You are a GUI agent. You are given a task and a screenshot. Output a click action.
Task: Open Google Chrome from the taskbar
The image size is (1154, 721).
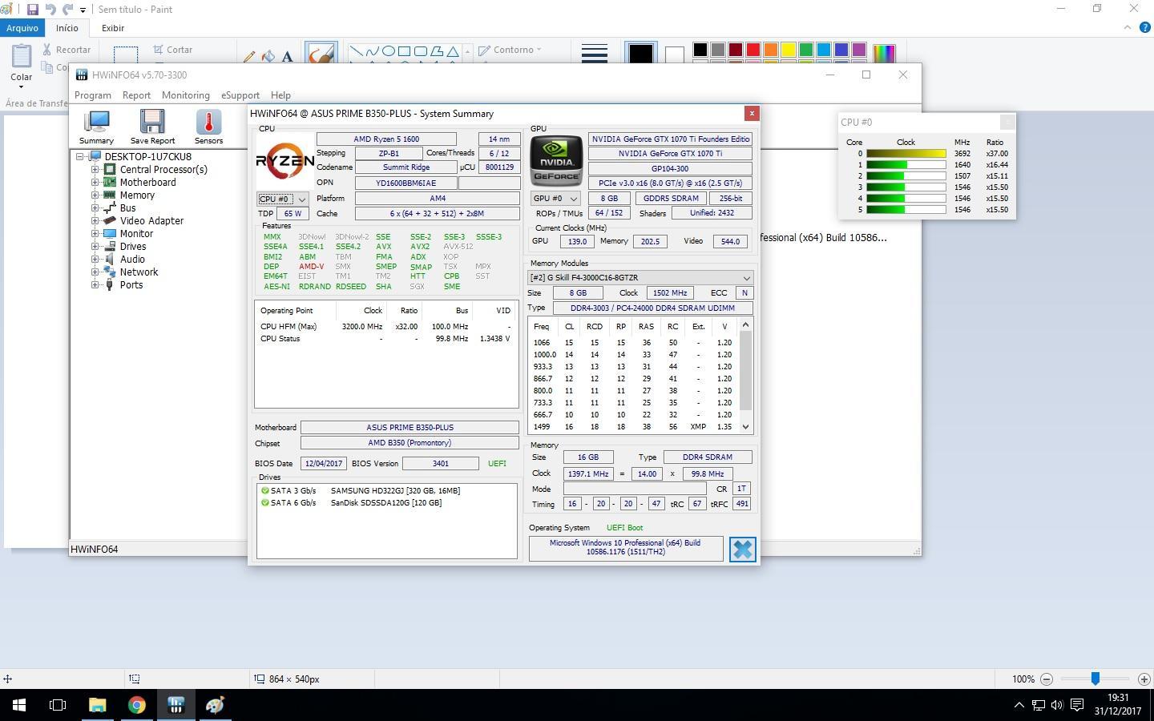tap(137, 705)
